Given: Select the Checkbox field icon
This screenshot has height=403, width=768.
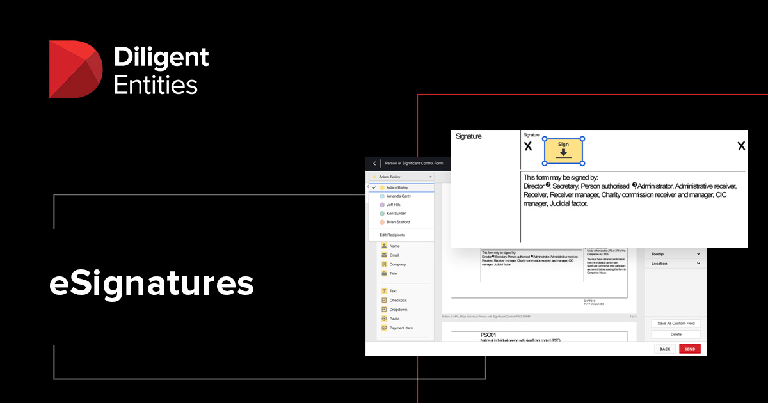Looking at the screenshot, I should [x=384, y=300].
